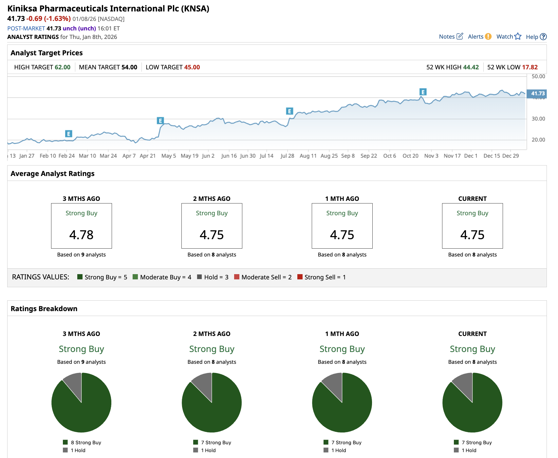Select the CURRENT 4.75 rating box

pyautogui.click(x=472, y=226)
